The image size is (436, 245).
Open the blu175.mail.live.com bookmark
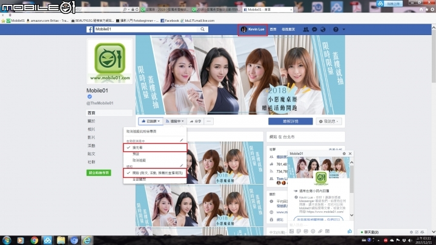coord(197,21)
